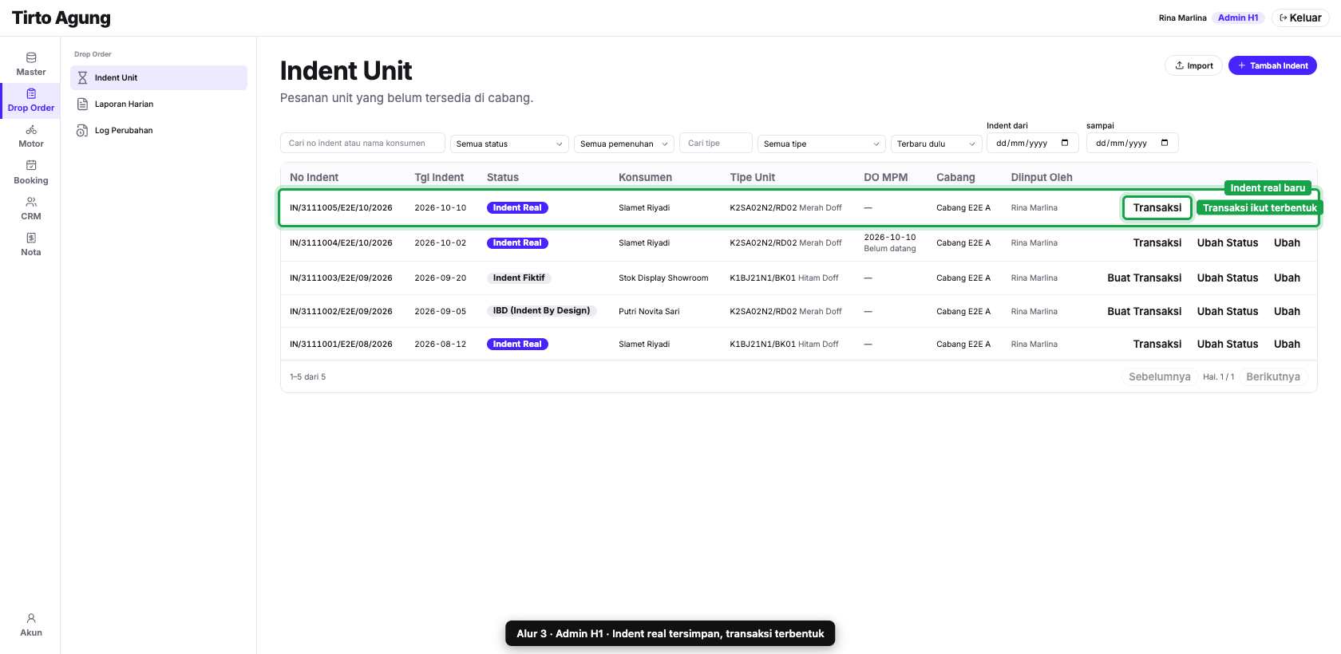Click Keluar to log out
The width and height of the screenshot is (1341, 654).
point(1300,18)
